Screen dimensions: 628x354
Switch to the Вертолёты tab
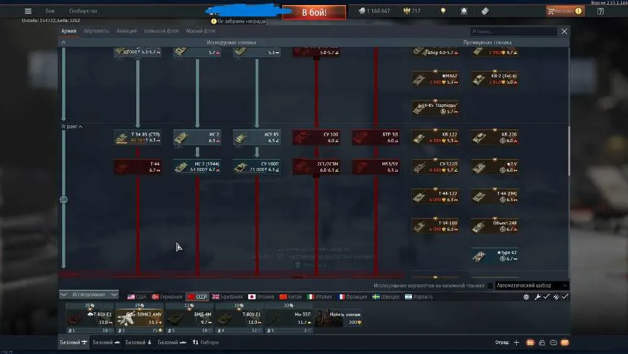(x=97, y=31)
